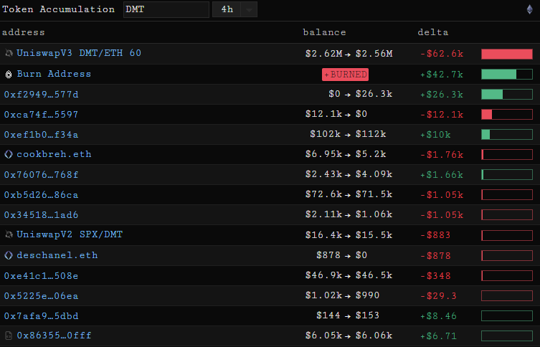Click the Uniswap icon beside UniswapV3 DMT/ETH
Image resolution: width=540 pixels, height=347 pixels.
click(9, 54)
